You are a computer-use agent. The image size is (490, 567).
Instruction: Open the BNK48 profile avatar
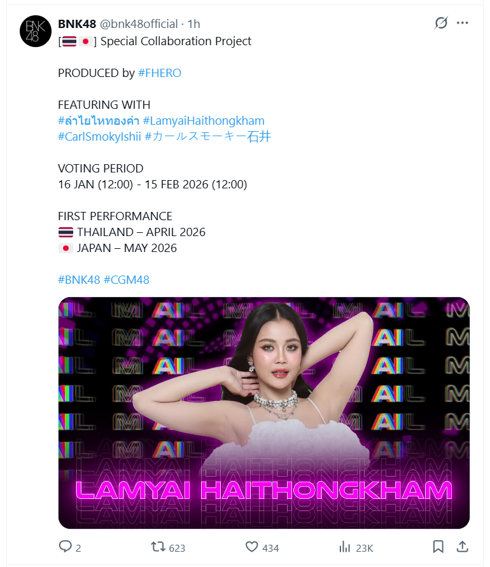36,31
